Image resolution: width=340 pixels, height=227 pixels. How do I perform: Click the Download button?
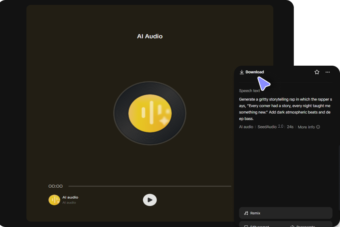(252, 72)
